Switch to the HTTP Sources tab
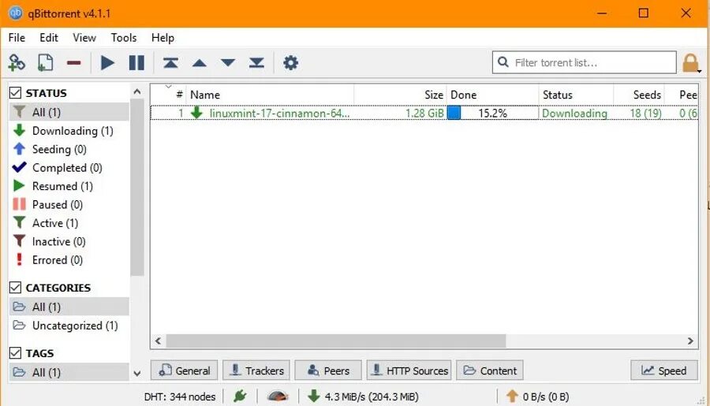Image resolution: width=710 pixels, height=406 pixels. coord(409,371)
